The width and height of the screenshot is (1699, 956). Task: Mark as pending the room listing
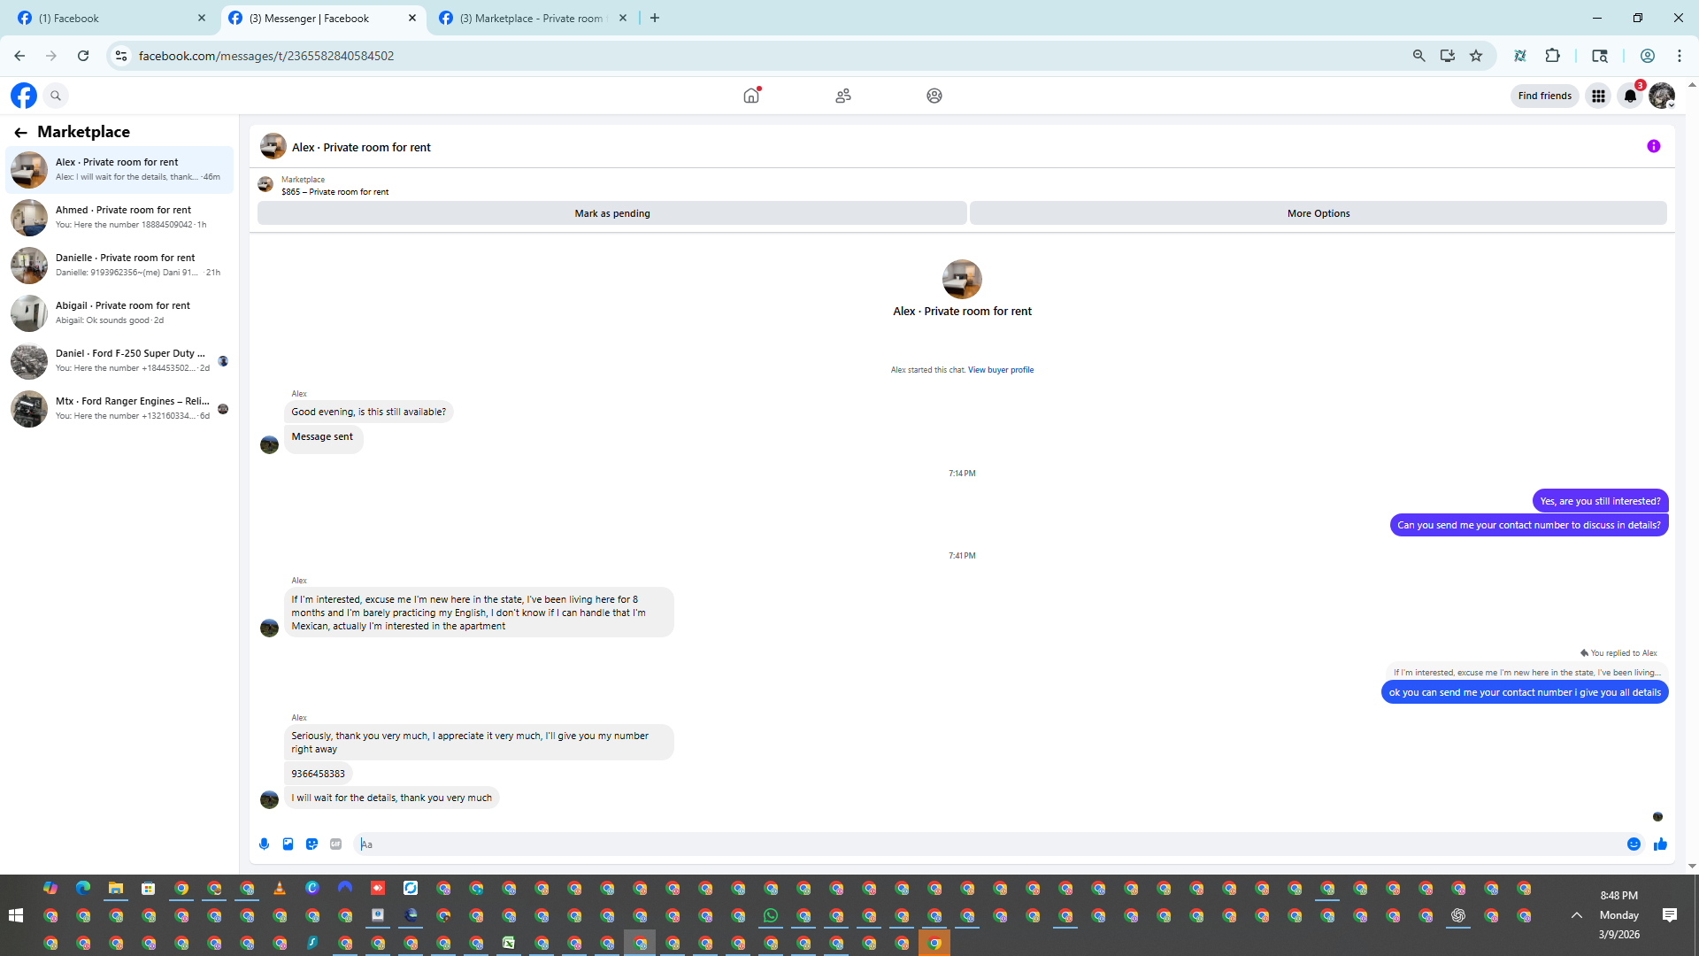point(611,213)
